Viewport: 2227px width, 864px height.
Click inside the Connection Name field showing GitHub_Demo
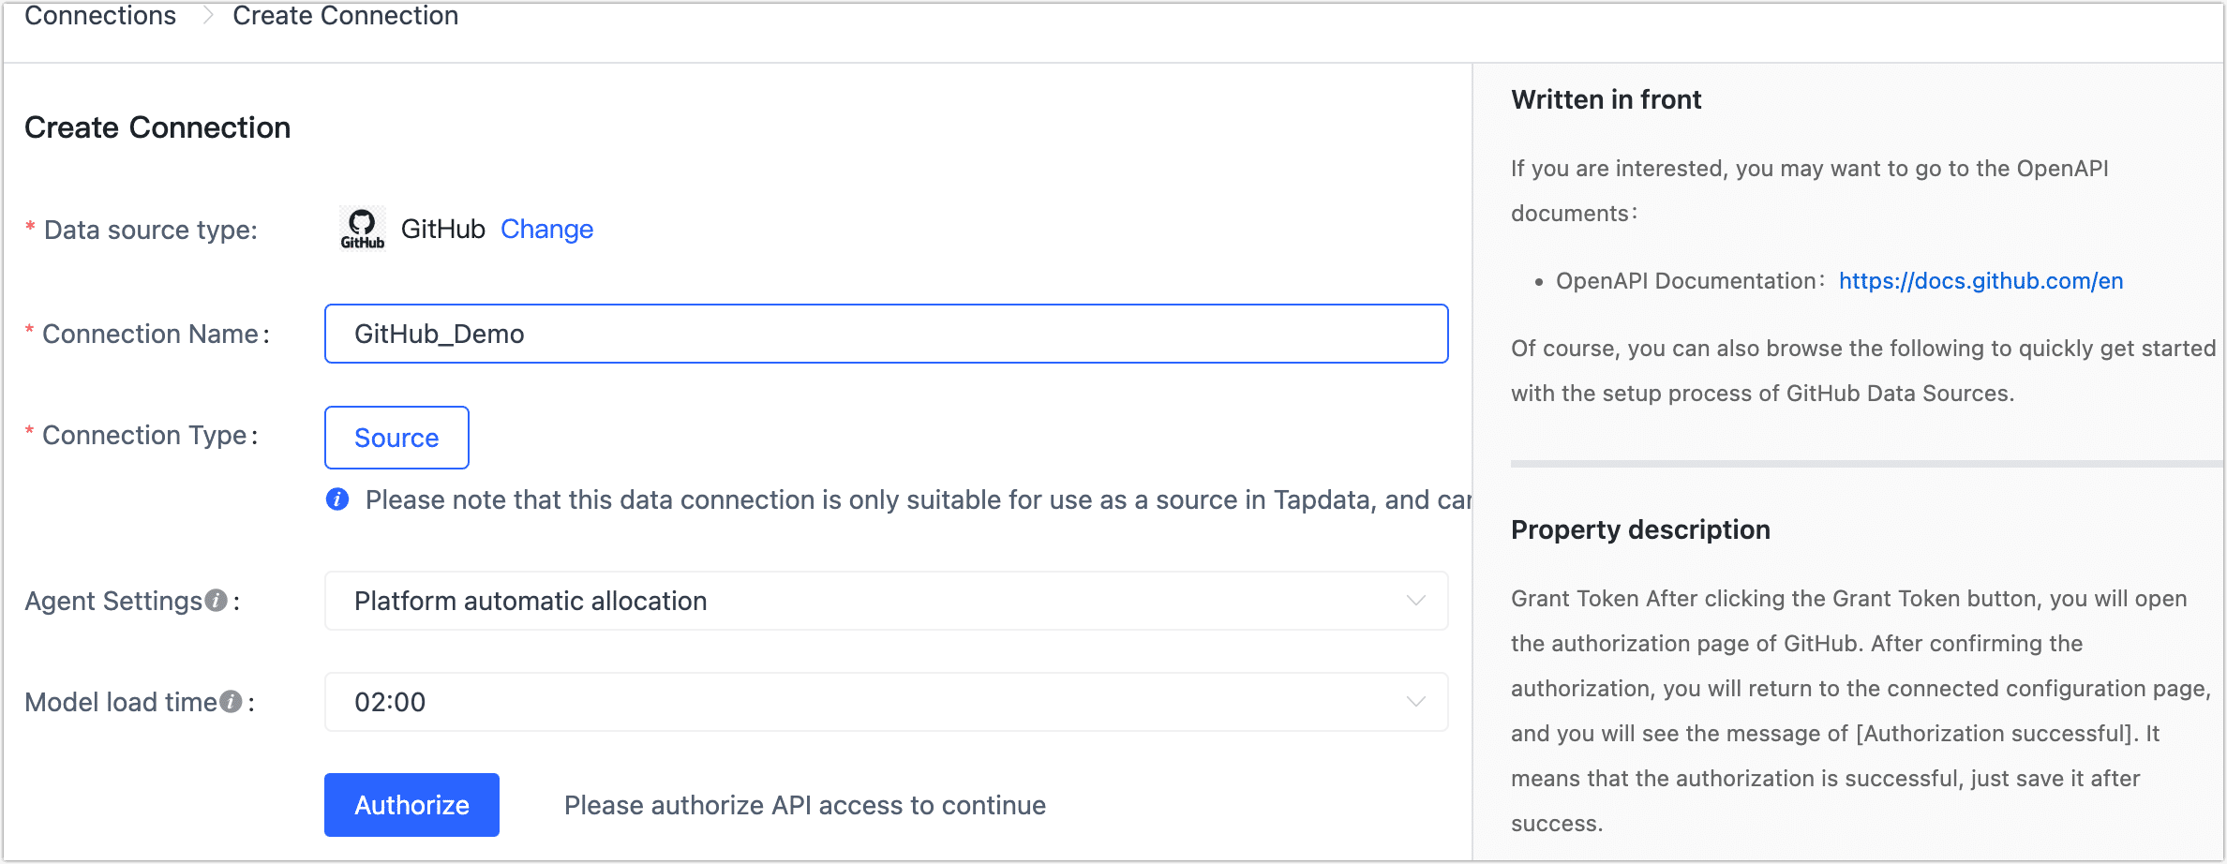click(886, 334)
